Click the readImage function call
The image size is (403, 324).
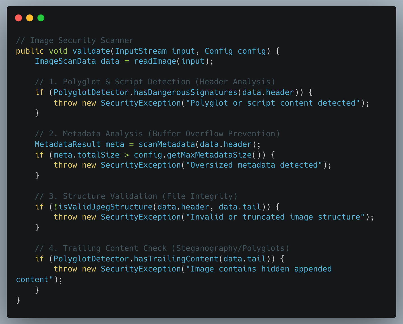pos(155,61)
